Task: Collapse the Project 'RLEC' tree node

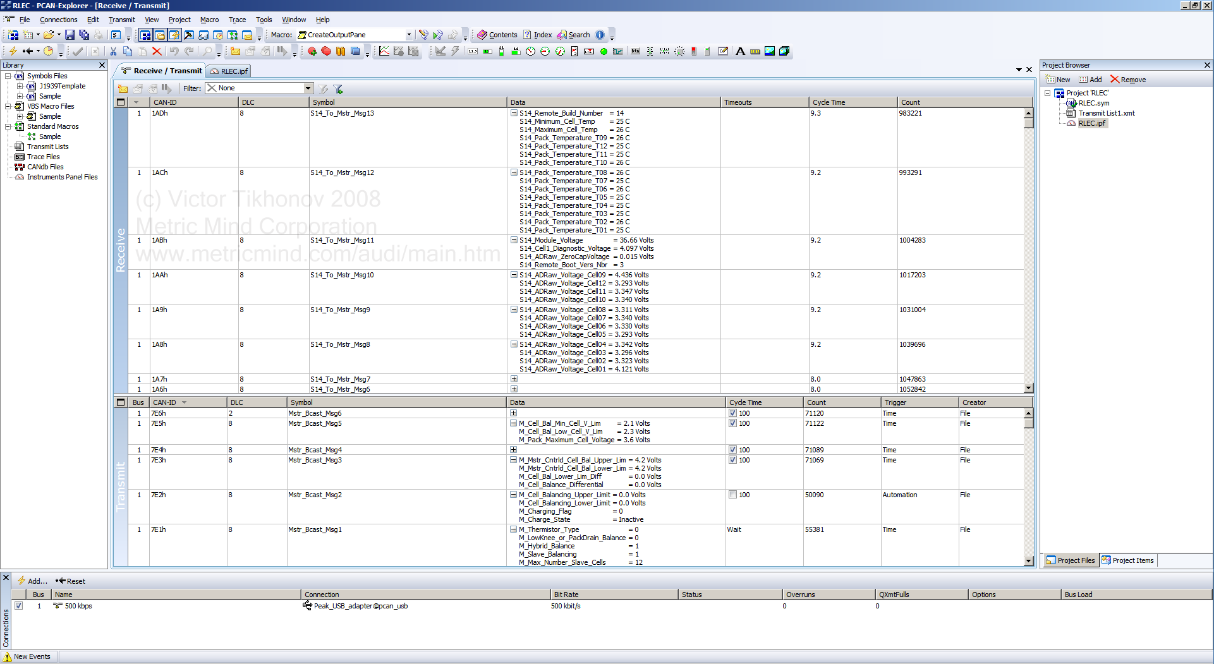Action: click(x=1047, y=93)
